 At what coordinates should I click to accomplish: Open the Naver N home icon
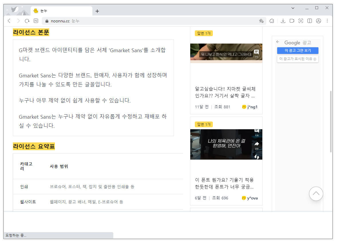[x=36, y=21]
